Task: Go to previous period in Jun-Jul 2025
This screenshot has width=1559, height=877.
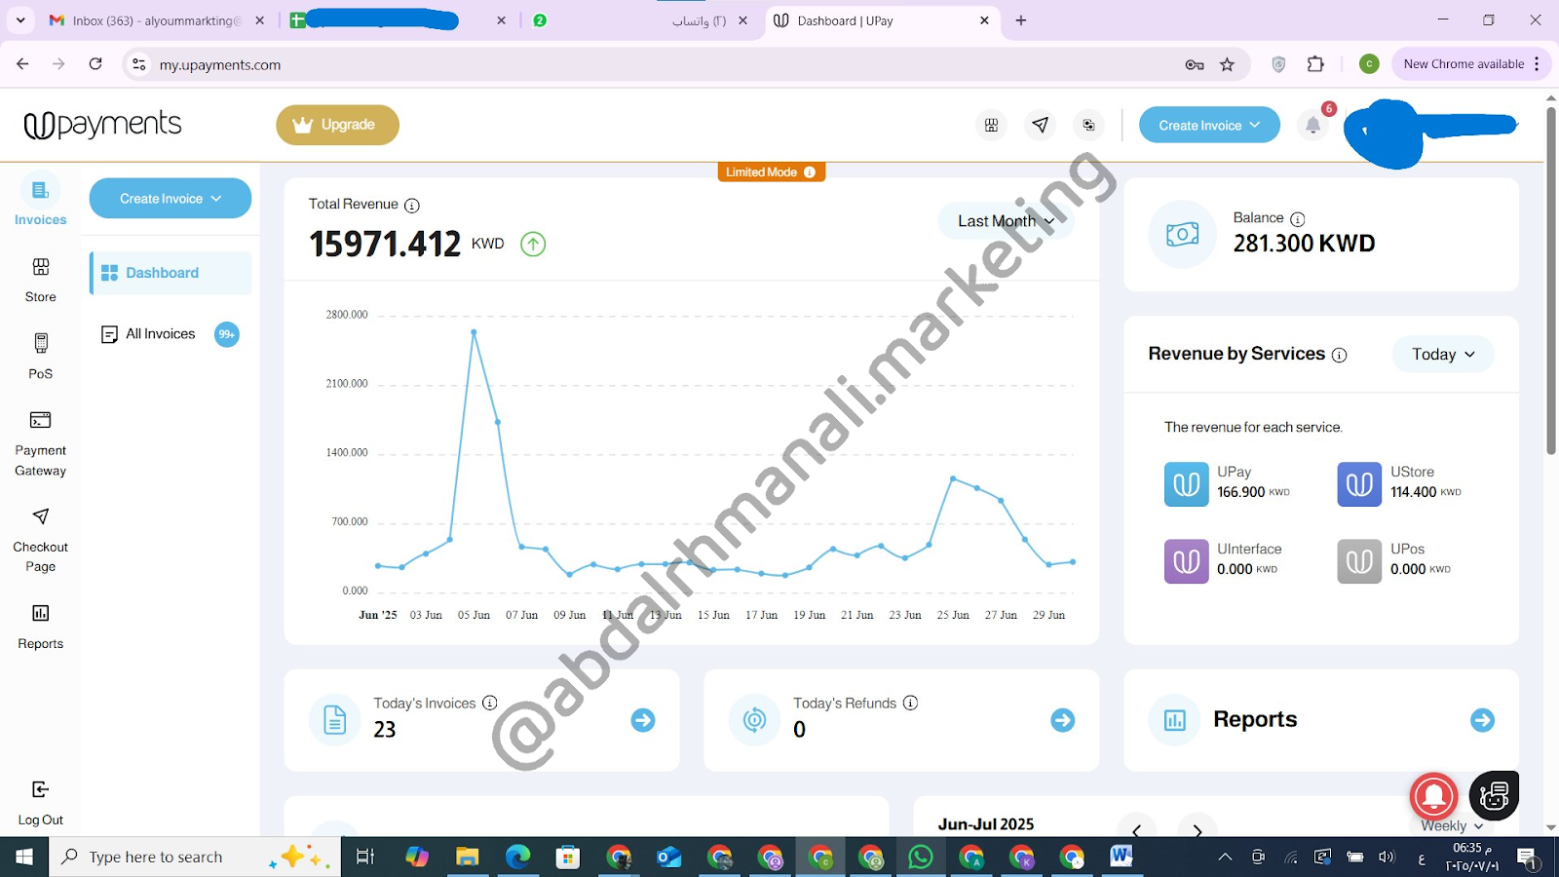Action: tap(1136, 831)
